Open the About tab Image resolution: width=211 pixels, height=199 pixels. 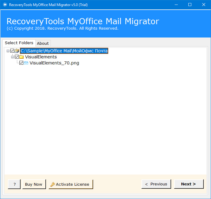tap(43, 43)
